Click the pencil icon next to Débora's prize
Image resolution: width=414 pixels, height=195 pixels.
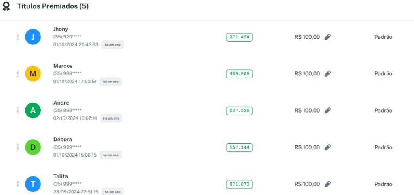click(327, 147)
